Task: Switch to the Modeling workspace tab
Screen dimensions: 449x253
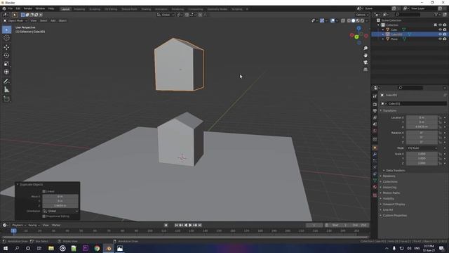Action: tap(79, 9)
